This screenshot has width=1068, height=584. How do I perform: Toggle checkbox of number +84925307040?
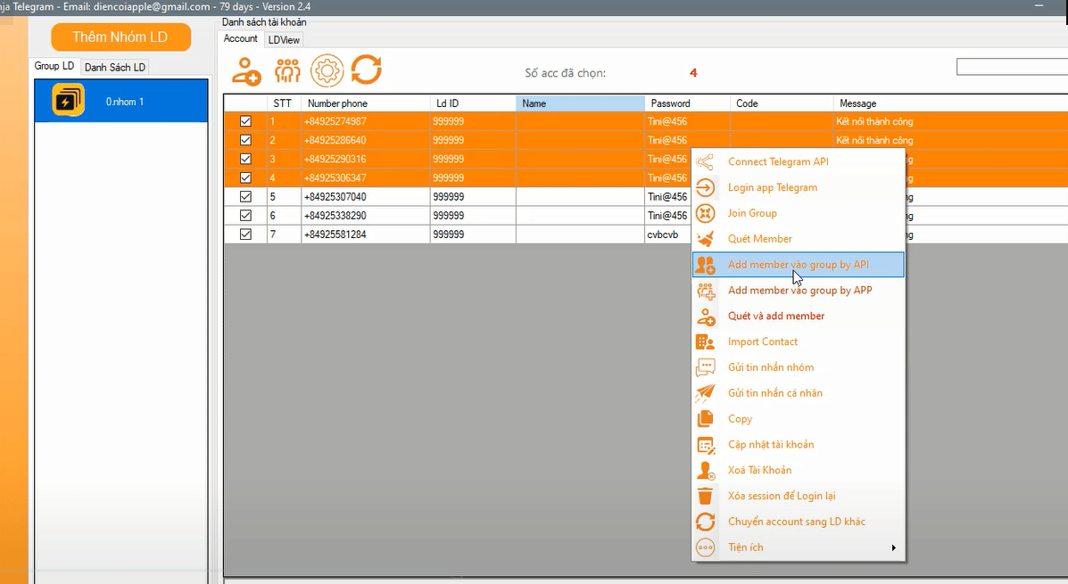(x=246, y=197)
